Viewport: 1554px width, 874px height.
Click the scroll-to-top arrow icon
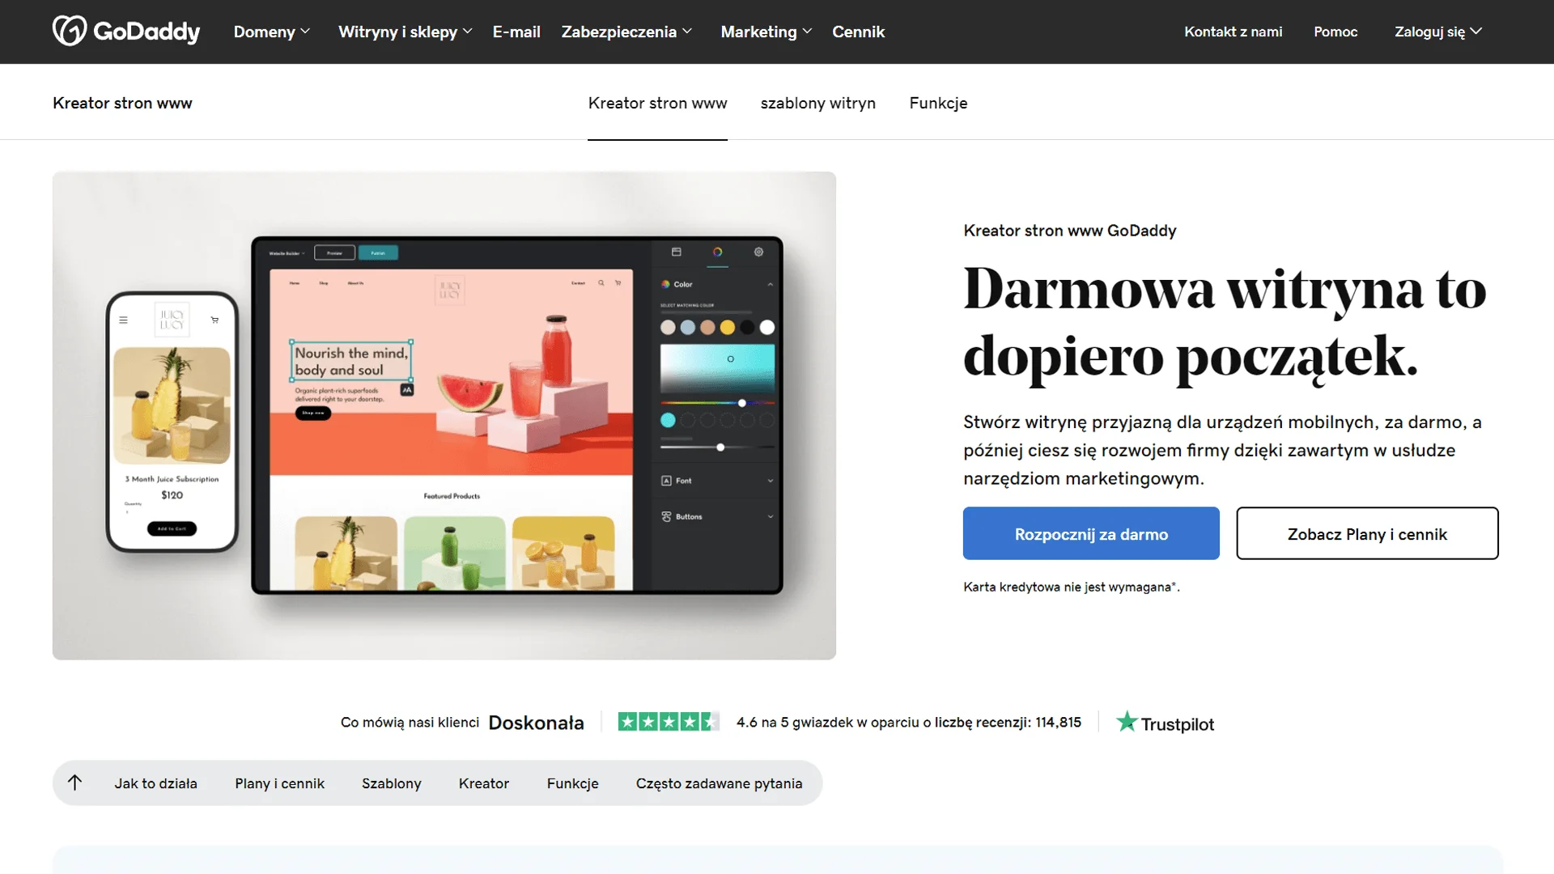click(74, 783)
